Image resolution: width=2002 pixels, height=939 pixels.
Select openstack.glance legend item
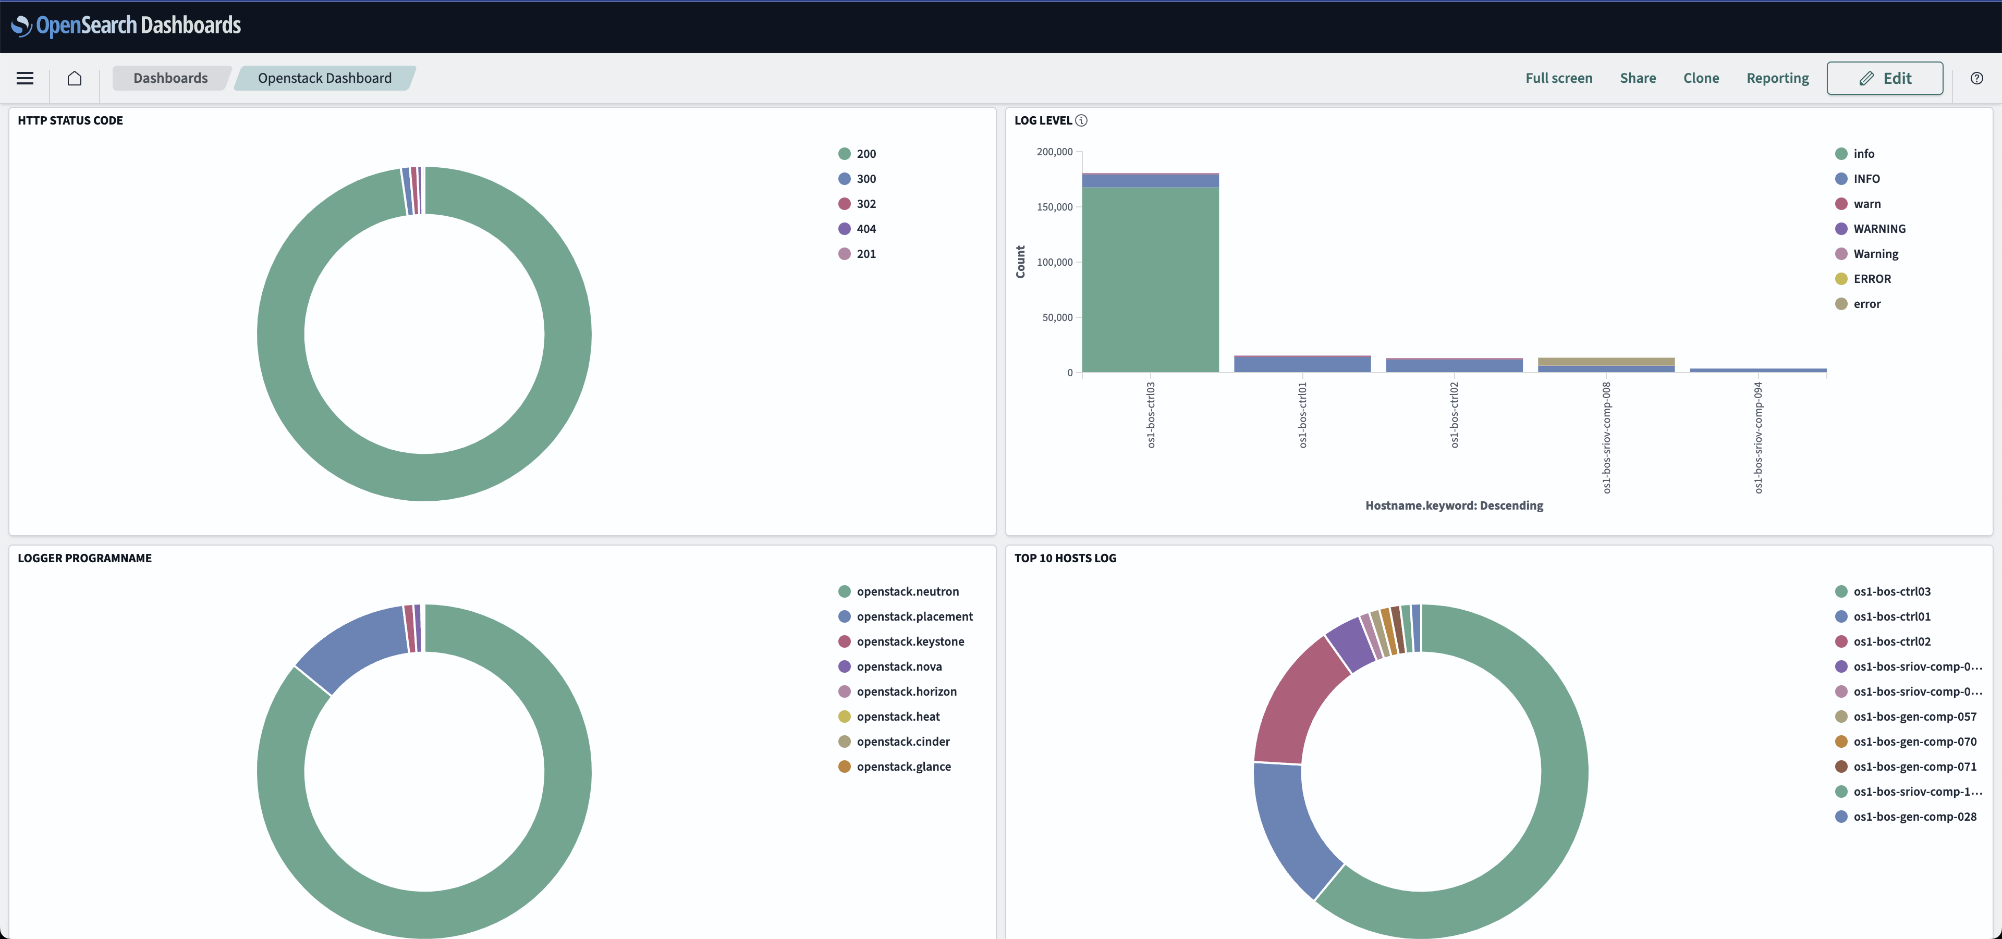coord(895,766)
